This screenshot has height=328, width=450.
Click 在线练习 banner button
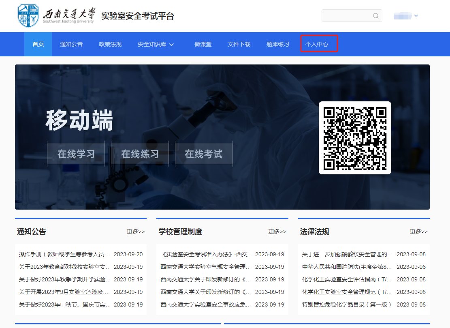coord(140,154)
